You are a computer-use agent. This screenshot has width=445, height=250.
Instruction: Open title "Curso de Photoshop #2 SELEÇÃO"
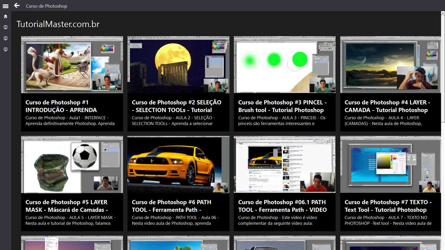tap(176, 106)
